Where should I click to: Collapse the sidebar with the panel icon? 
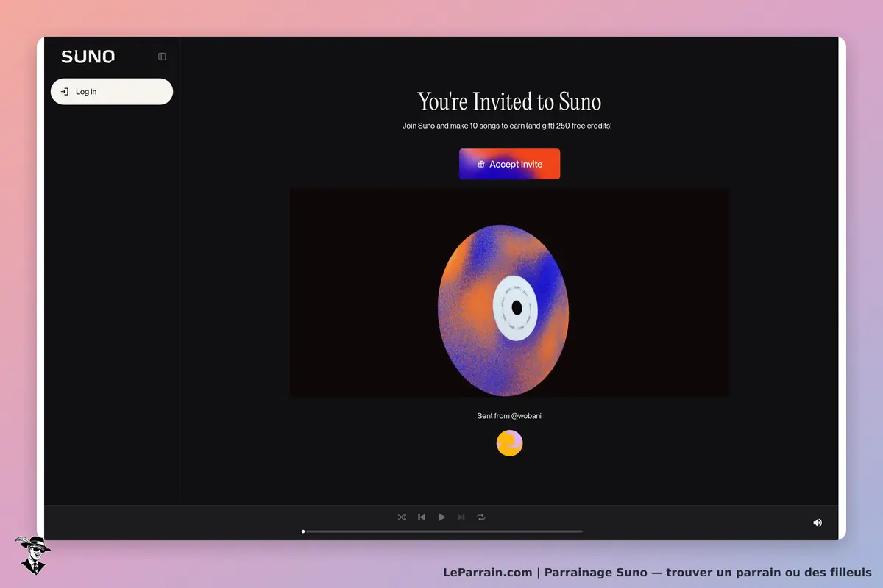pos(162,57)
